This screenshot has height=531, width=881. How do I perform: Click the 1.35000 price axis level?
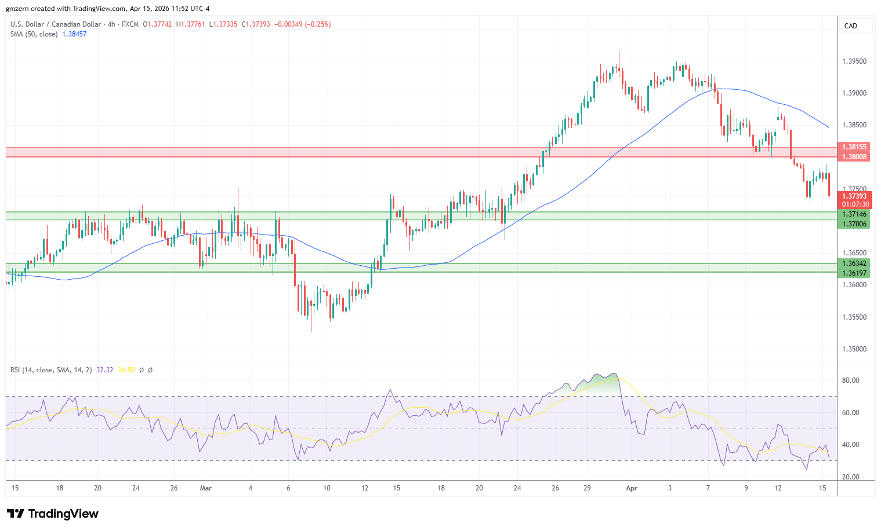point(854,349)
